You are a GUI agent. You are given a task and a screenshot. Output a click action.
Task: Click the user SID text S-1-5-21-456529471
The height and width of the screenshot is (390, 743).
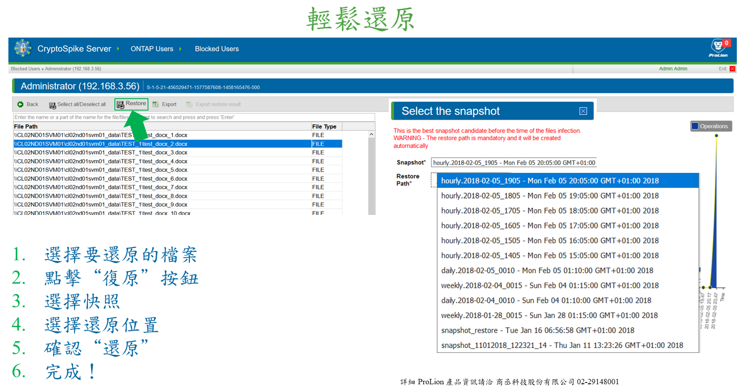[x=203, y=88]
